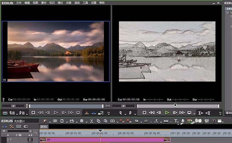This screenshot has height=143, width=232.
Task: Toggle ripple mode on the timeline
Action: 12,127
